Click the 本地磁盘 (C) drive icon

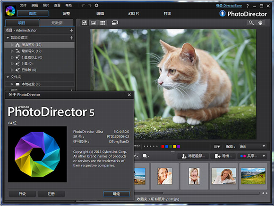(17, 84)
